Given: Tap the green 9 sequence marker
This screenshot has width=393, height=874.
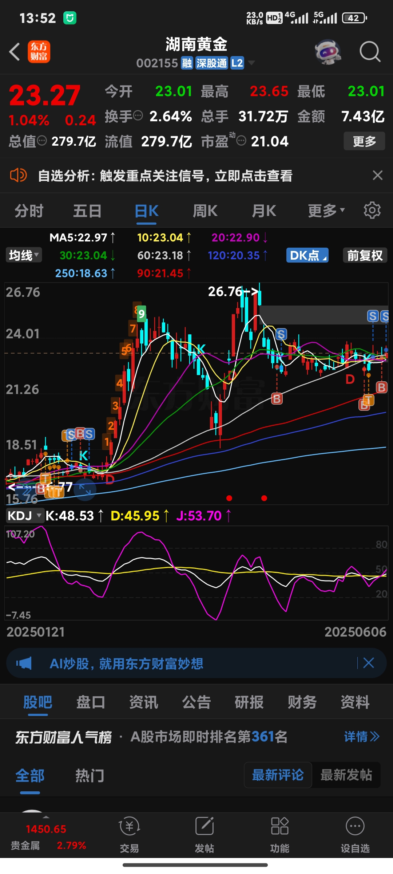Looking at the screenshot, I should (x=142, y=314).
